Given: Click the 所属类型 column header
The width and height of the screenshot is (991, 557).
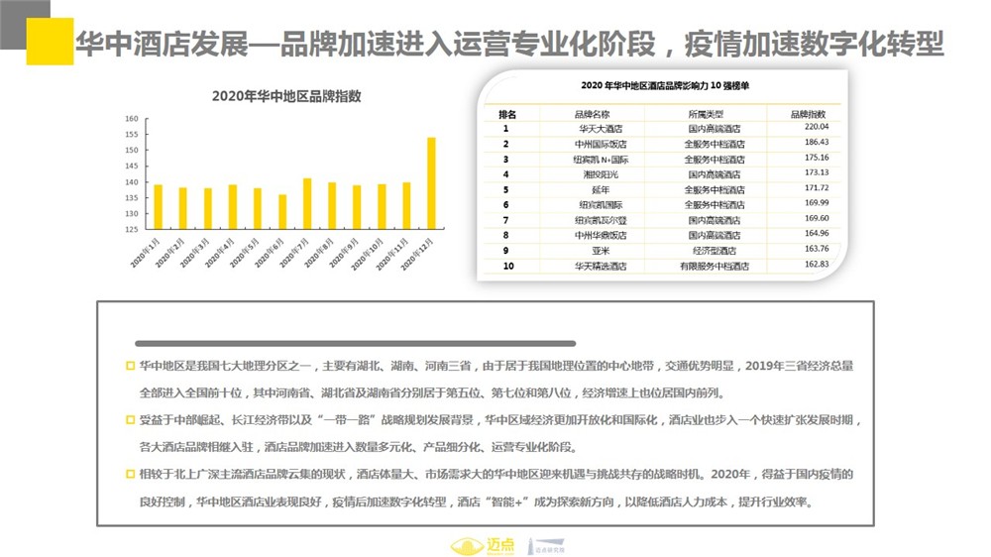Looking at the screenshot, I should tap(706, 114).
